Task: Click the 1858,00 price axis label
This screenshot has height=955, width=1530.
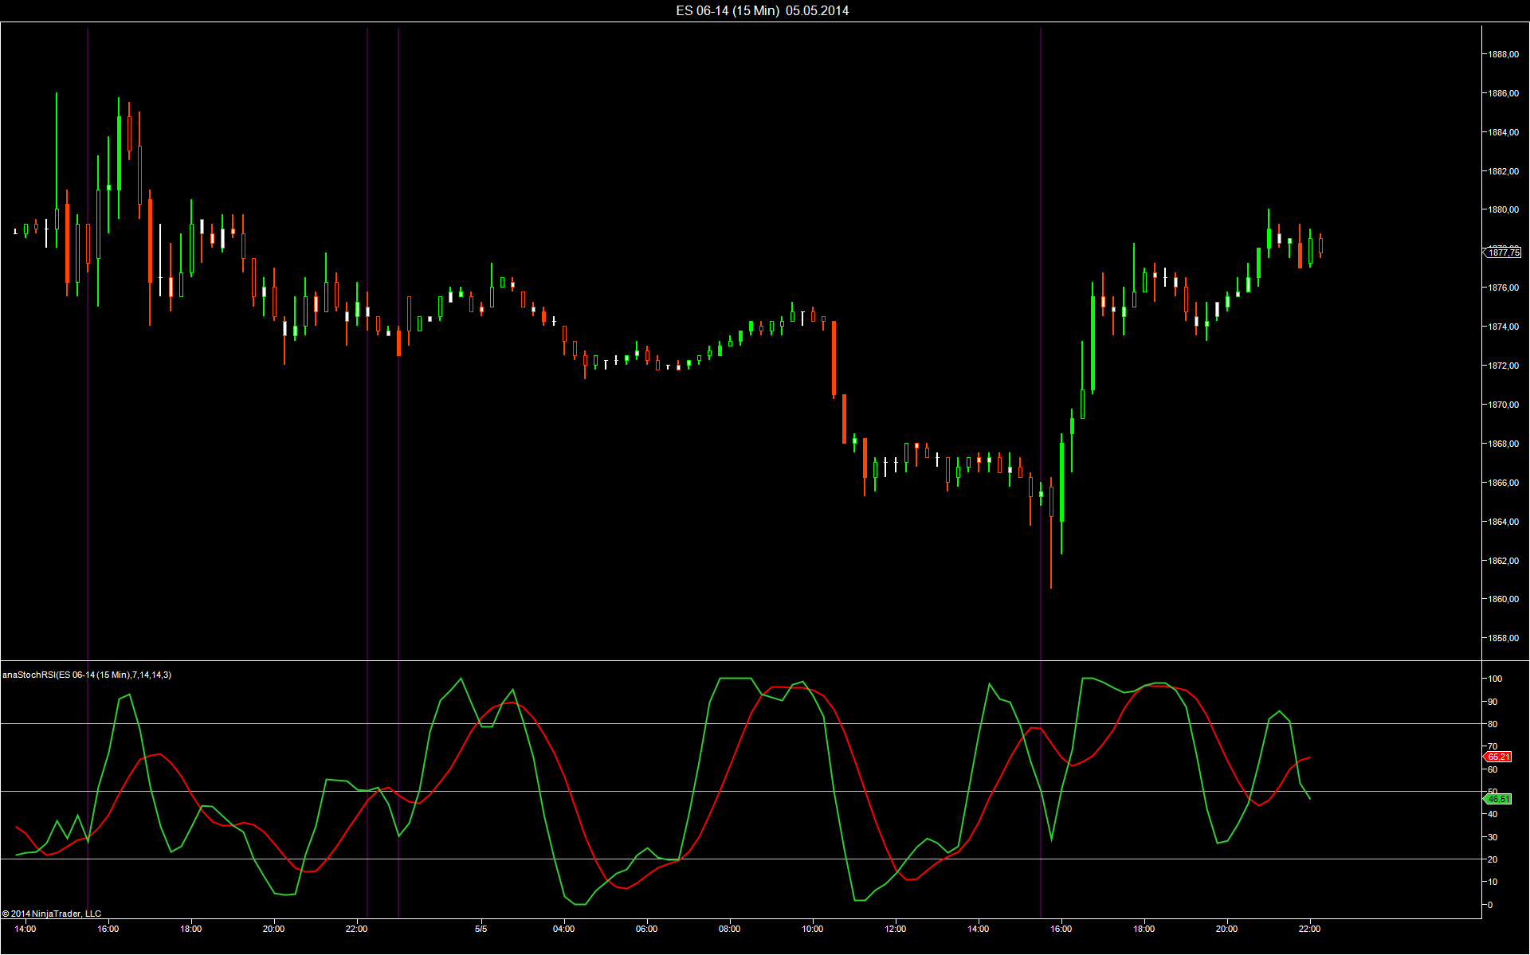Action: [1503, 638]
